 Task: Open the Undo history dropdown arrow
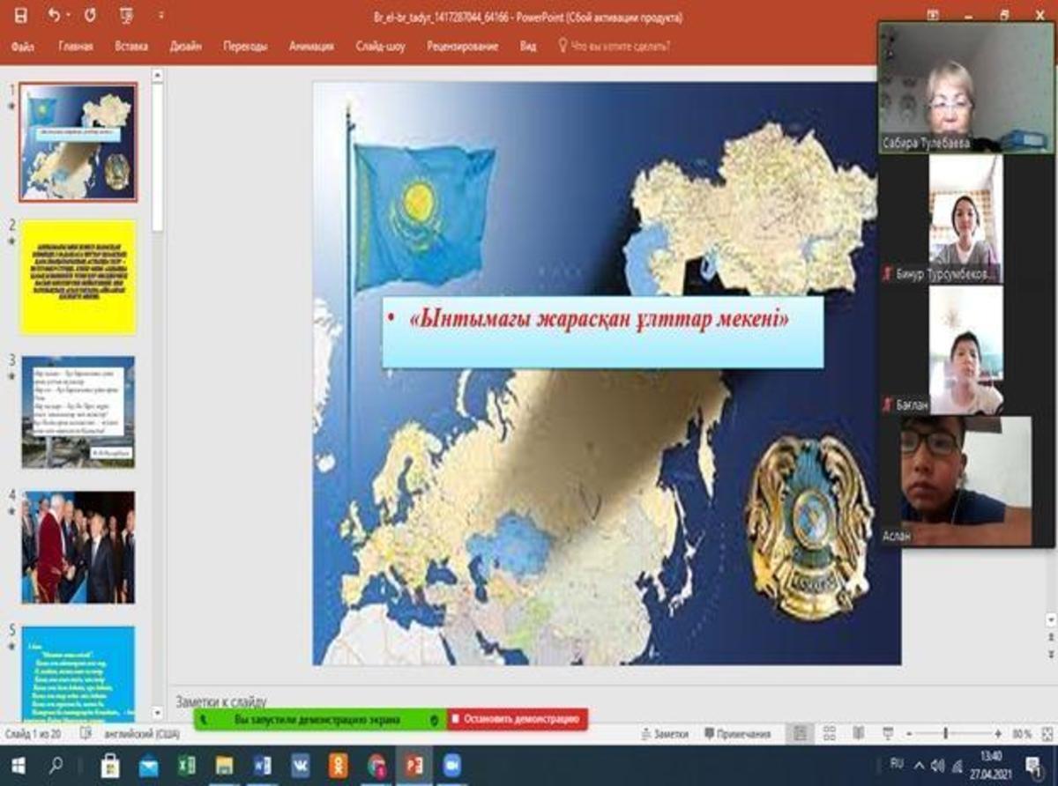70,16
